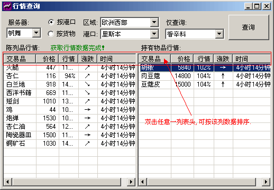The height and width of the screenshot is (190, 274).
Task: Click price 918 in 白兰地 row
Action: tap(51, 84)
